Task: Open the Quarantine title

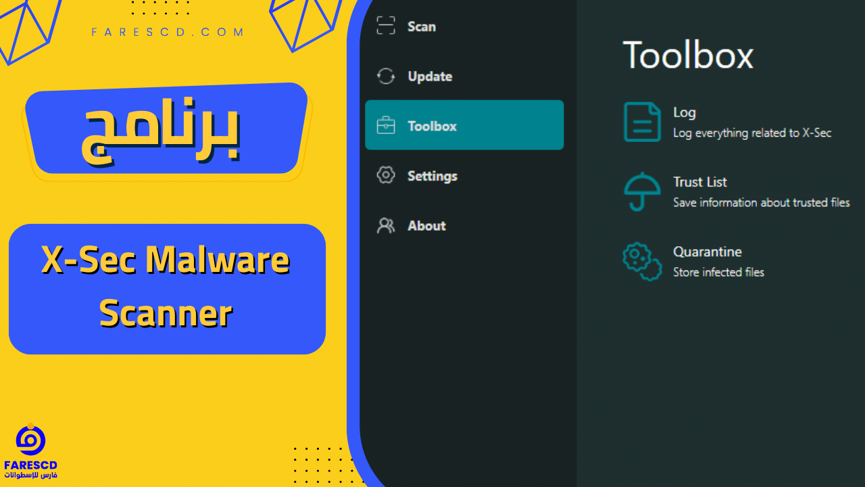Action: [708, 252]
